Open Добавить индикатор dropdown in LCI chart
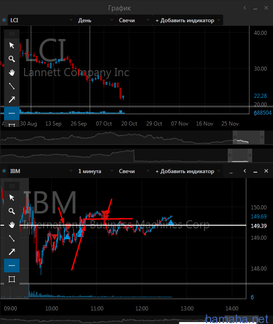 188,20
